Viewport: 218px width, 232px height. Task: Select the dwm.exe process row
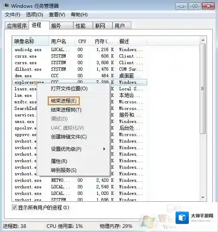(x=80, y=76)
